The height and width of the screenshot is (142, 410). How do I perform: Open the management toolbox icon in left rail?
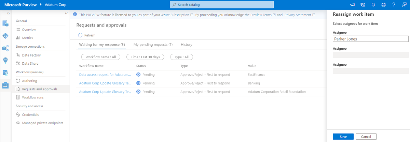[x=5, y=85]
